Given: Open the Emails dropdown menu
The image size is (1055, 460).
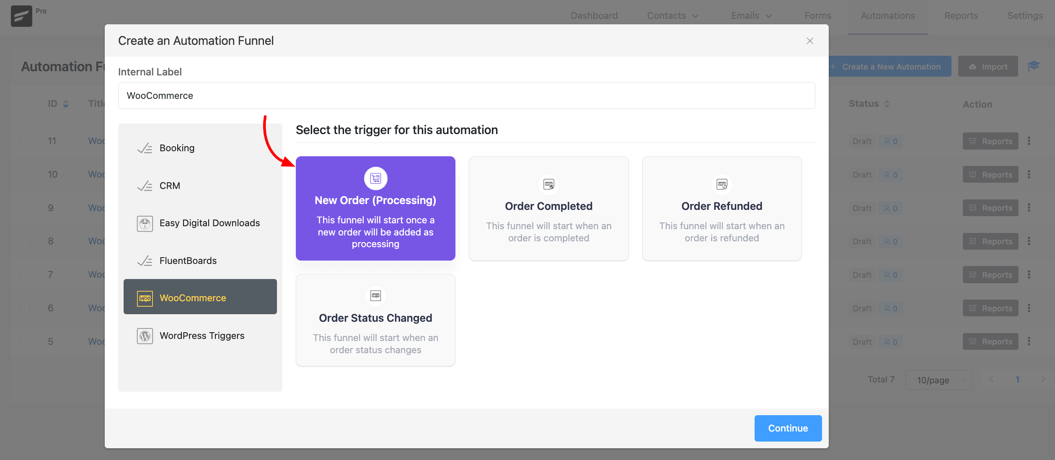Looking at the screenshot, I should (752, 13).
